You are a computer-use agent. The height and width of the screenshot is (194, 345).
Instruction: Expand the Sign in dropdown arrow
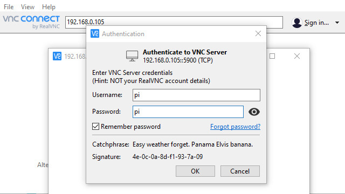pos(337,23)
